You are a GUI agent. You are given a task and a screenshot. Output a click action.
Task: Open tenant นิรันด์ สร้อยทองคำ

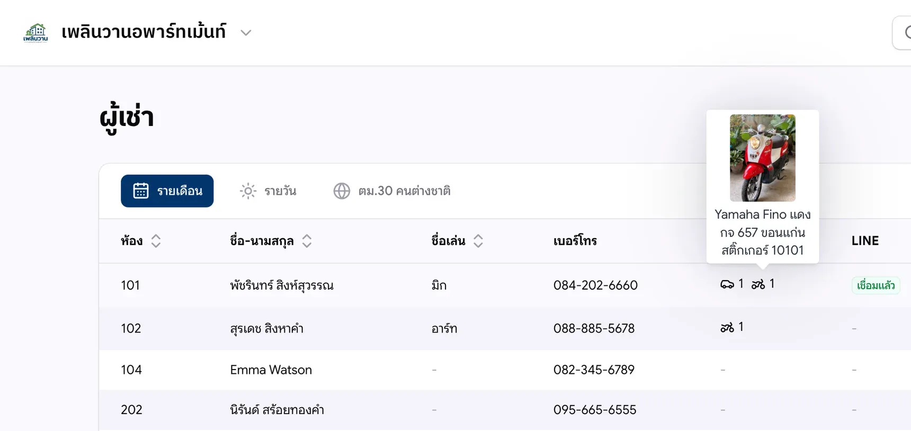(277, 410)
